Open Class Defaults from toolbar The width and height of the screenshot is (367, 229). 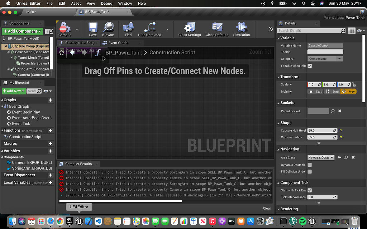[x=217, y=29]
